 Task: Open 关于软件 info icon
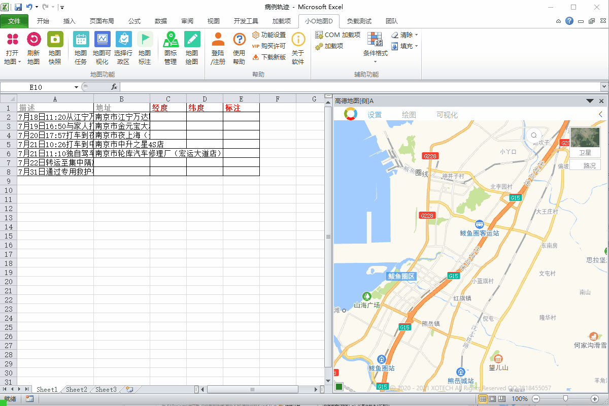[298, 40]
